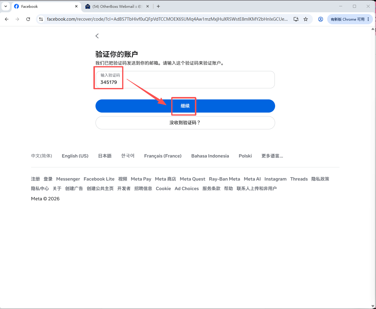This screenshot has height=309, width=376.
Task: Open the Meta 商店 footer link
Action: pos(166,179)
